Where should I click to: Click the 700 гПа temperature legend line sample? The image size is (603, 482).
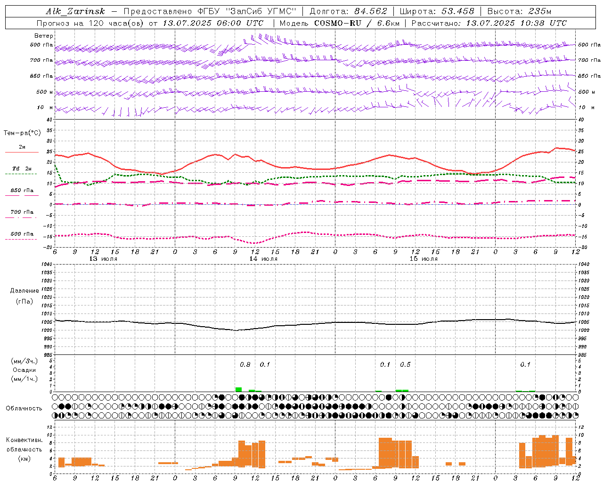click(x=21, y=217)
